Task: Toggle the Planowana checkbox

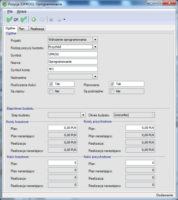Action: (x=112, y=84)
